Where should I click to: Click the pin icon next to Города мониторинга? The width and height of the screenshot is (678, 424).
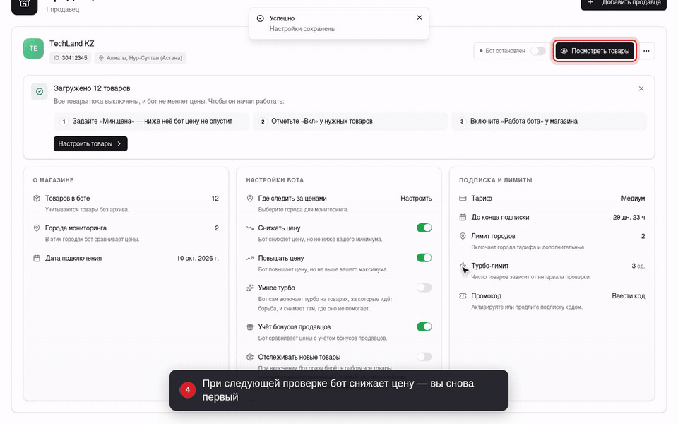37,228
